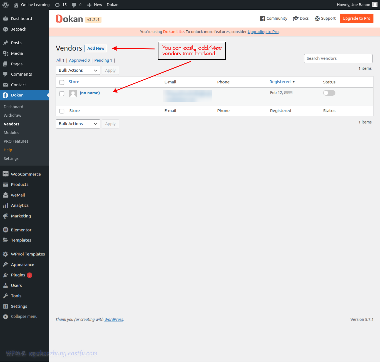This screenshot has height=362, width=380.
Task: Click the Upgrade to Pro button
Action: coord(356,18)
